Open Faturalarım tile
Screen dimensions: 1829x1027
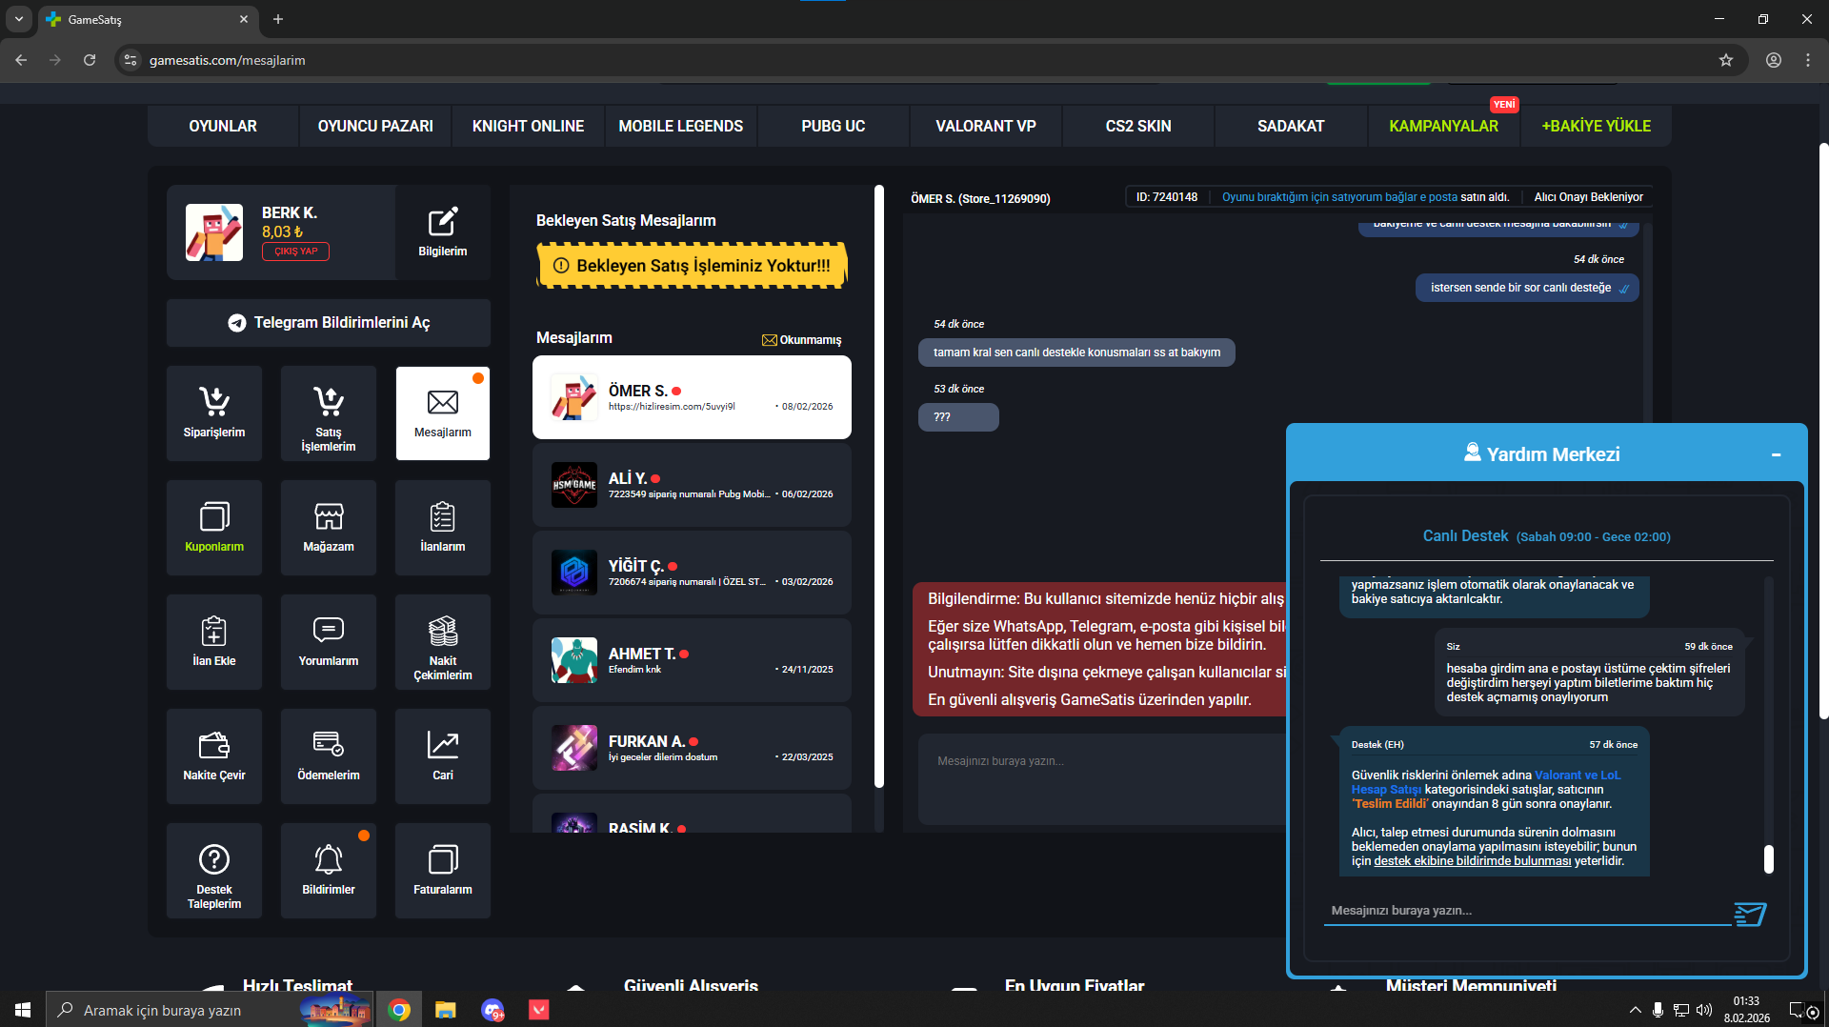click(443, 871)
